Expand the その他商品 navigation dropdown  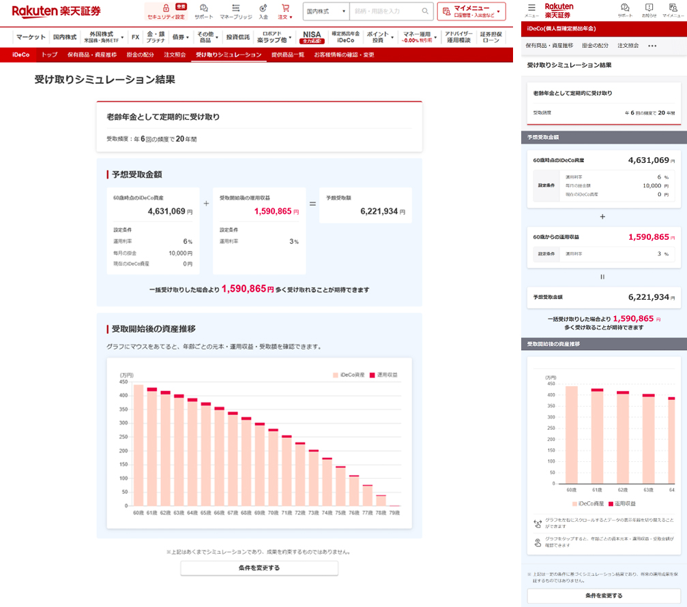pyautogui.click(x=207, y=37)
